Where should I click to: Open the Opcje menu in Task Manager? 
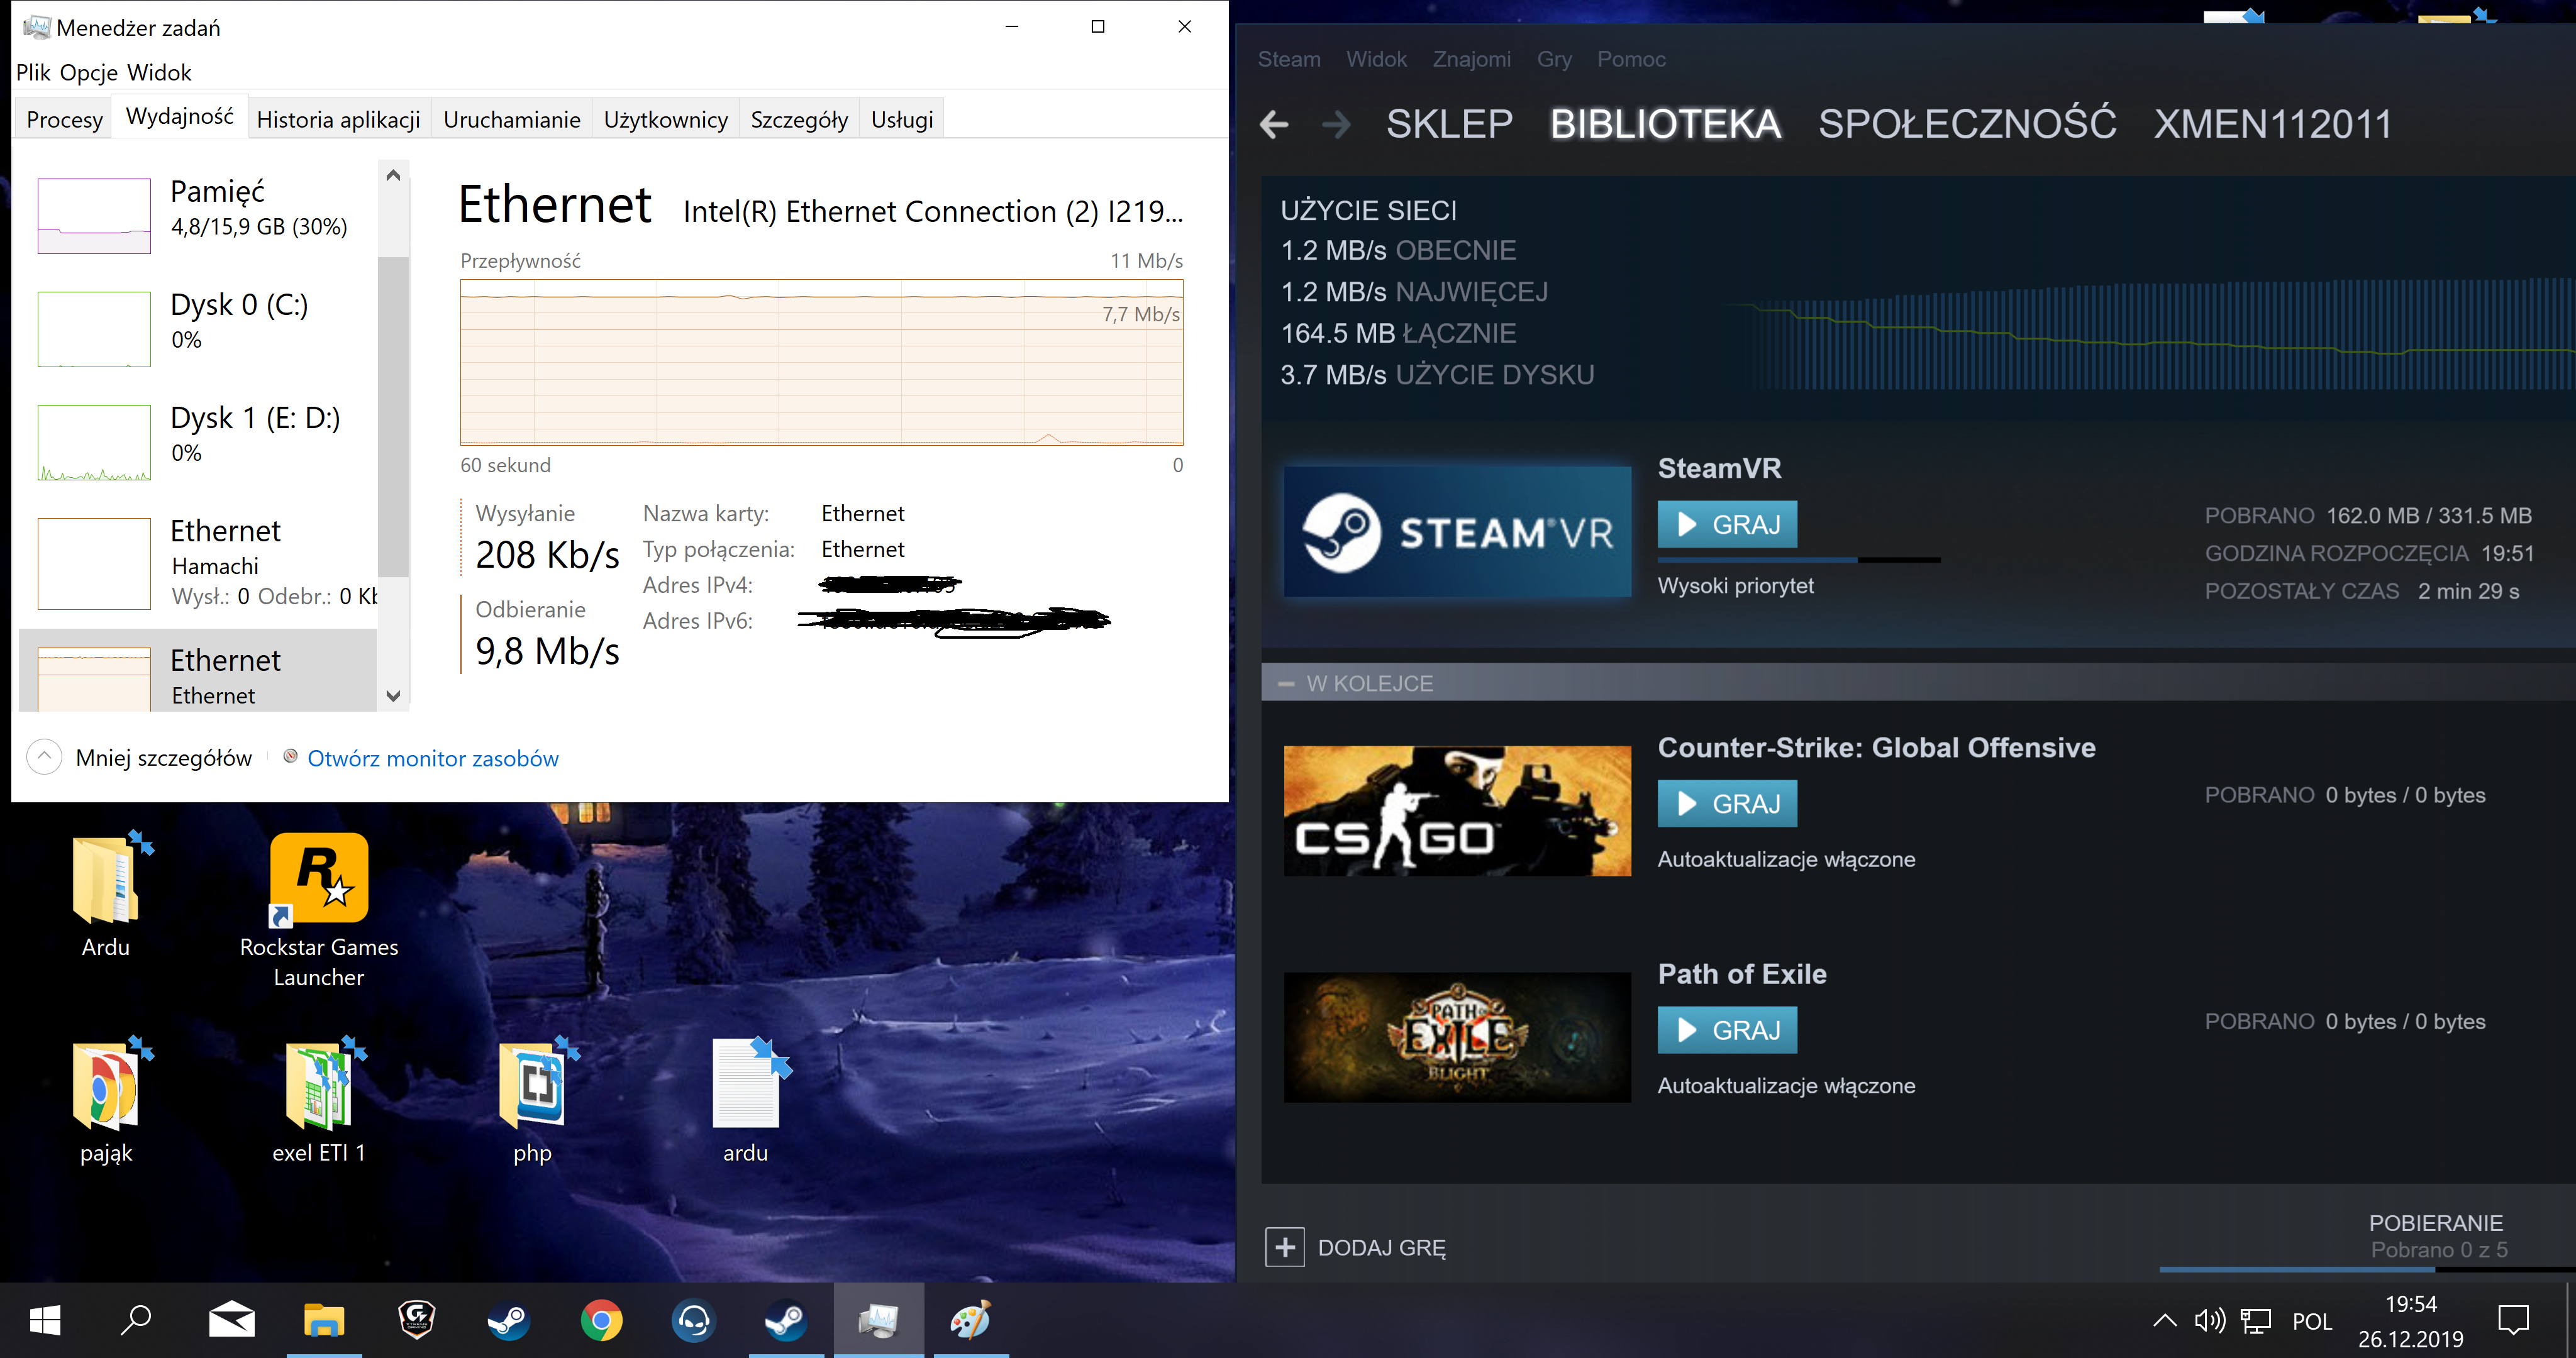tap(89, 72)
